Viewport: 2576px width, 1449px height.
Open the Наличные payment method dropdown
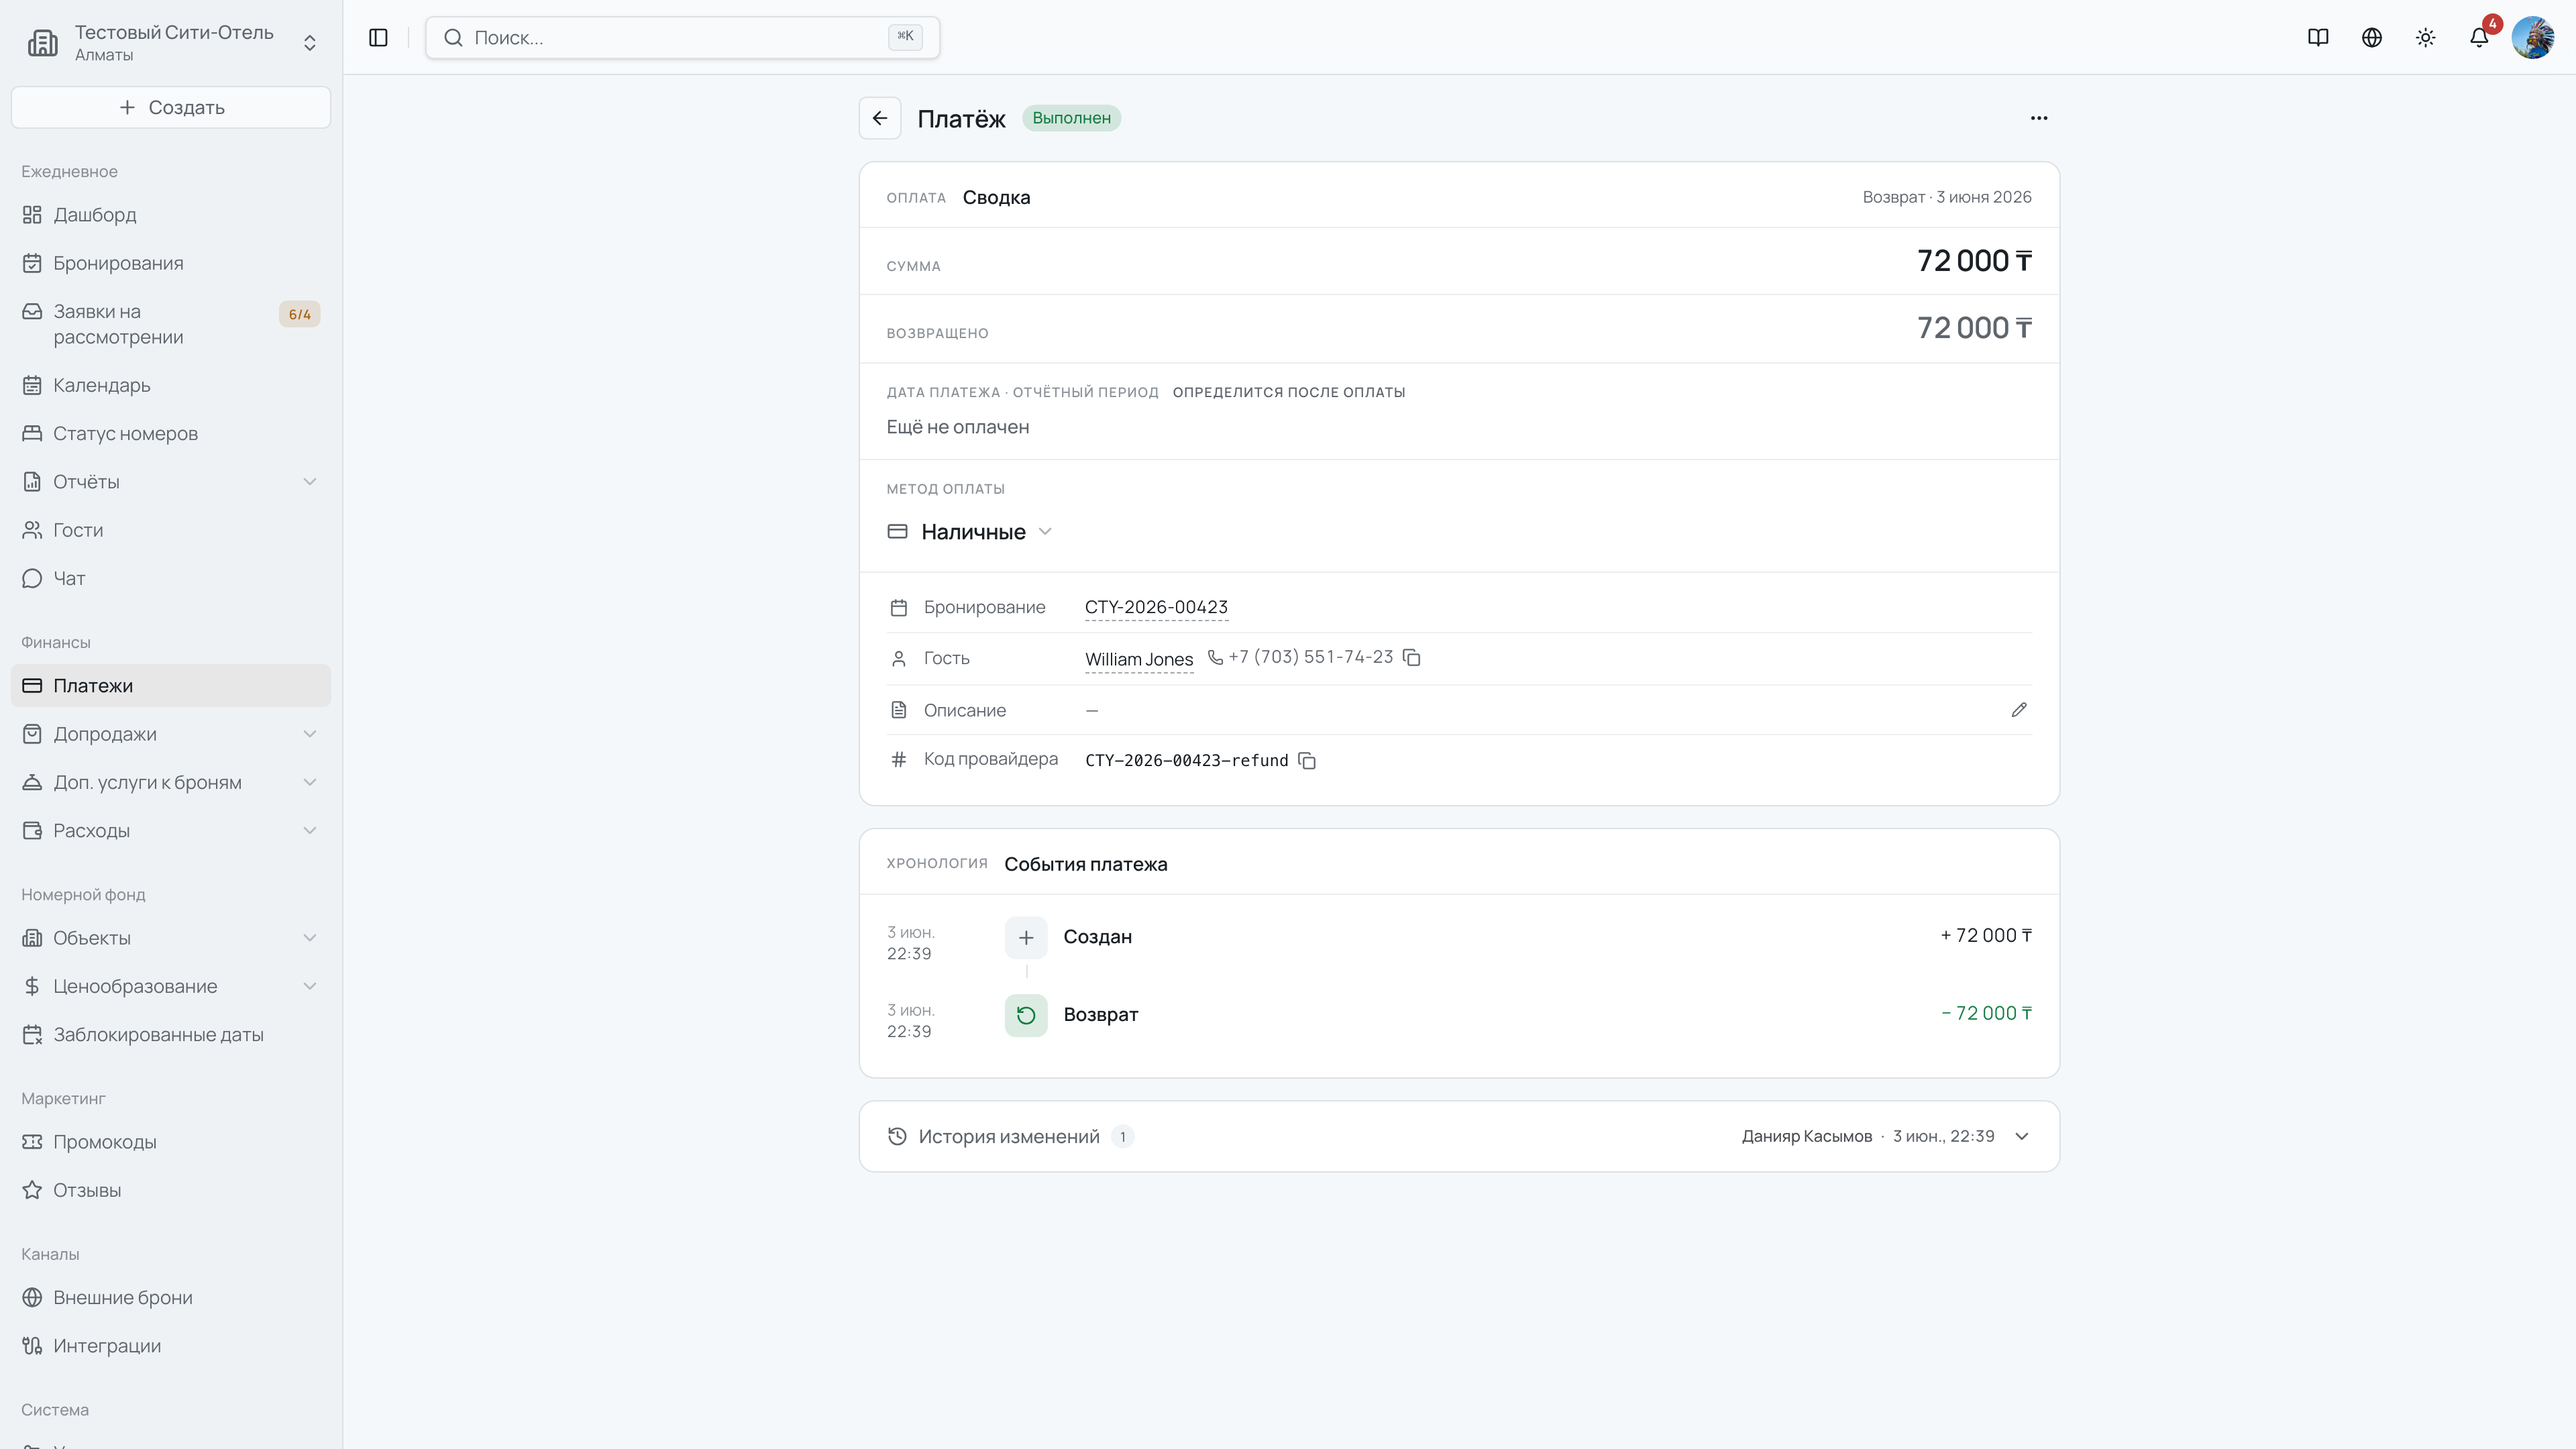[x=970, y=531]
